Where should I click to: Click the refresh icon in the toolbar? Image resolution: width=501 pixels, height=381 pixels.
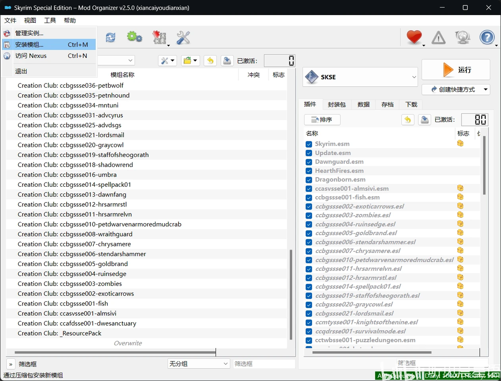(111, 37)
